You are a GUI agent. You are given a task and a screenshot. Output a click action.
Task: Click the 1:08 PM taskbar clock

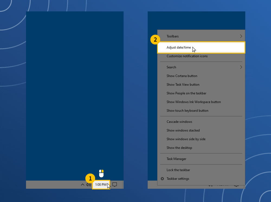[101, 185]
